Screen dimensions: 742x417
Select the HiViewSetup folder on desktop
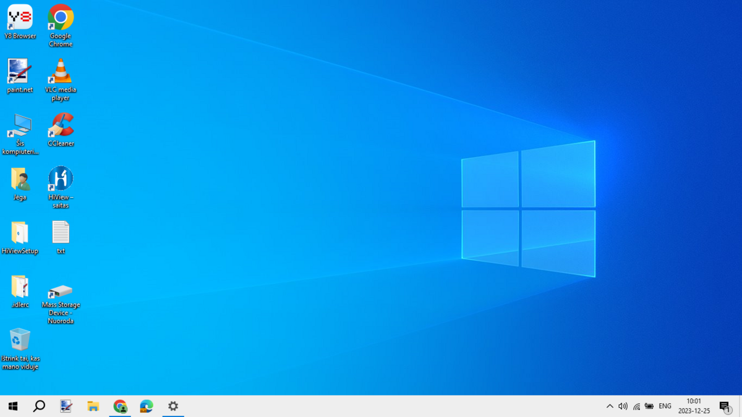tap(20, 234)
